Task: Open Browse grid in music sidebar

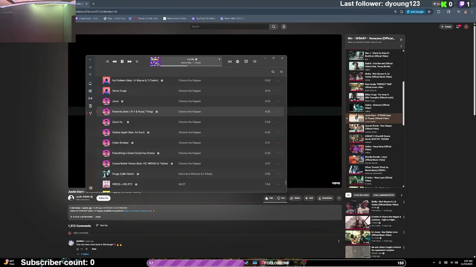Action: [x=90, y=91]
